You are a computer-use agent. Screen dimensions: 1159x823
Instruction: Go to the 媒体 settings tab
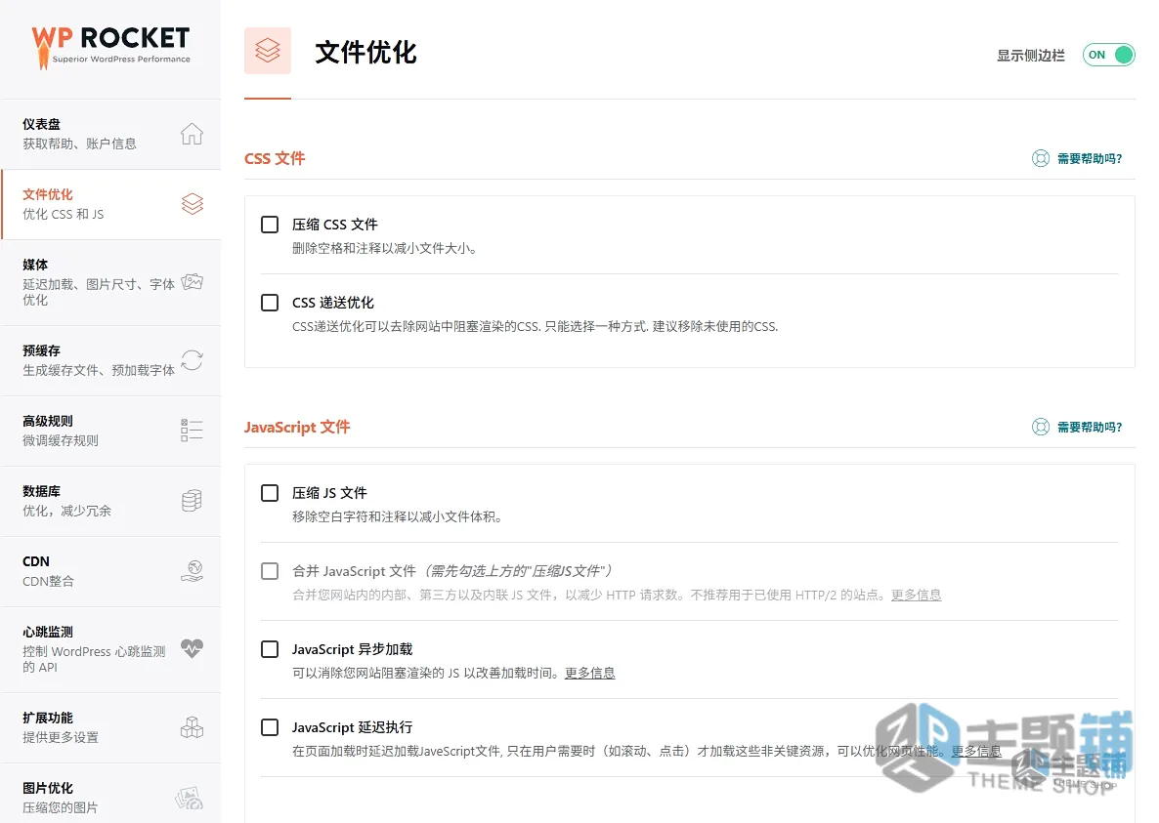[110, 283]
